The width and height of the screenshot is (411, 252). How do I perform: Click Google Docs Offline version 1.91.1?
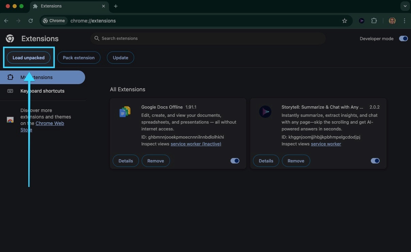point(191,107)
